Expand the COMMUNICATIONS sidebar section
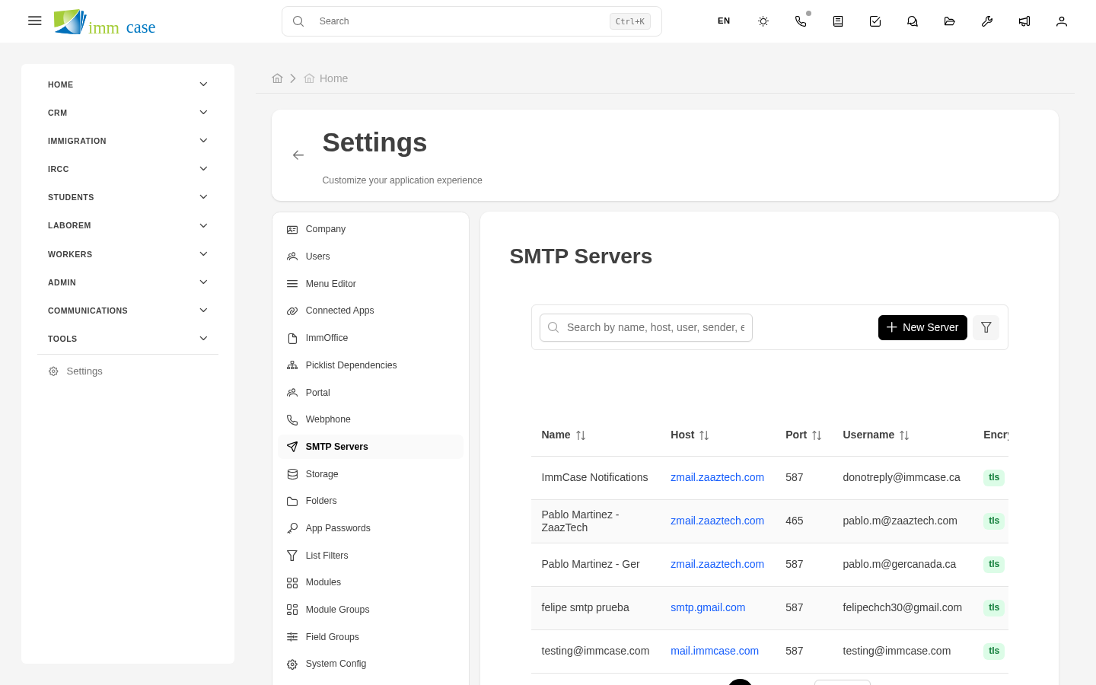Screen dimensions: 1096x685 point(128,311)
